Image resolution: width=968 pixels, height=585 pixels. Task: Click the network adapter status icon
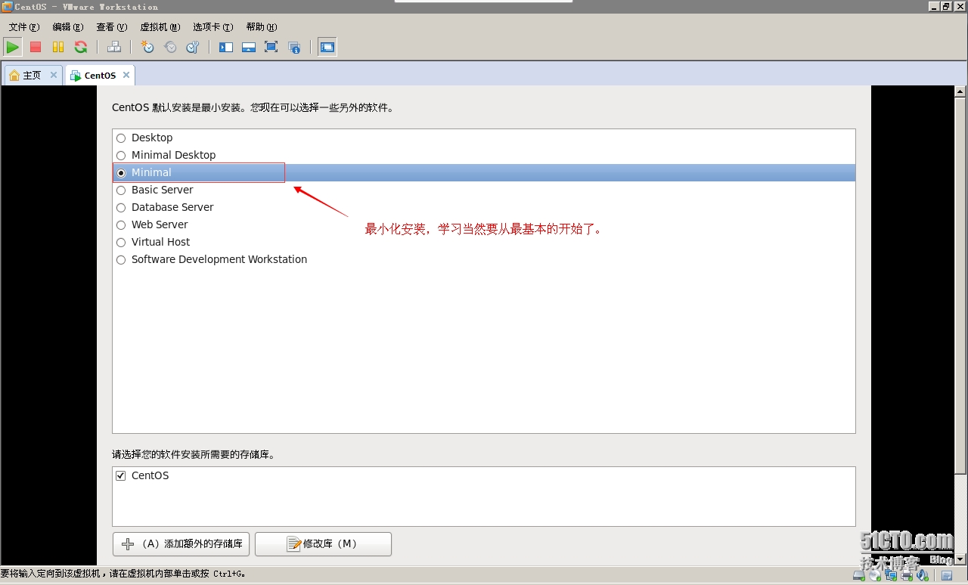(x=891, y=575)
